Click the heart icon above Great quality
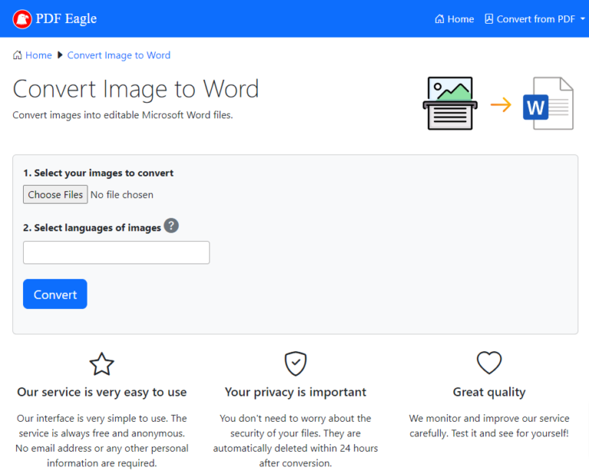The height and width of the screenshot is (474, 589). [x=489, y=363]
